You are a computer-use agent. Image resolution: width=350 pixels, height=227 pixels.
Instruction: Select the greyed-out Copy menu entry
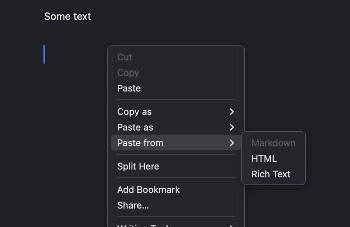pos(128,73)
